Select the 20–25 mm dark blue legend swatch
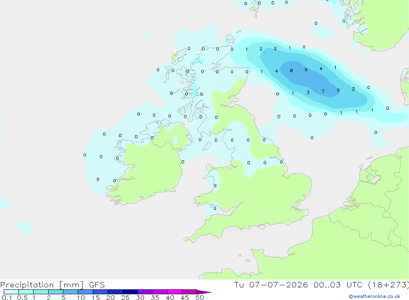 (x=115, y=292)
